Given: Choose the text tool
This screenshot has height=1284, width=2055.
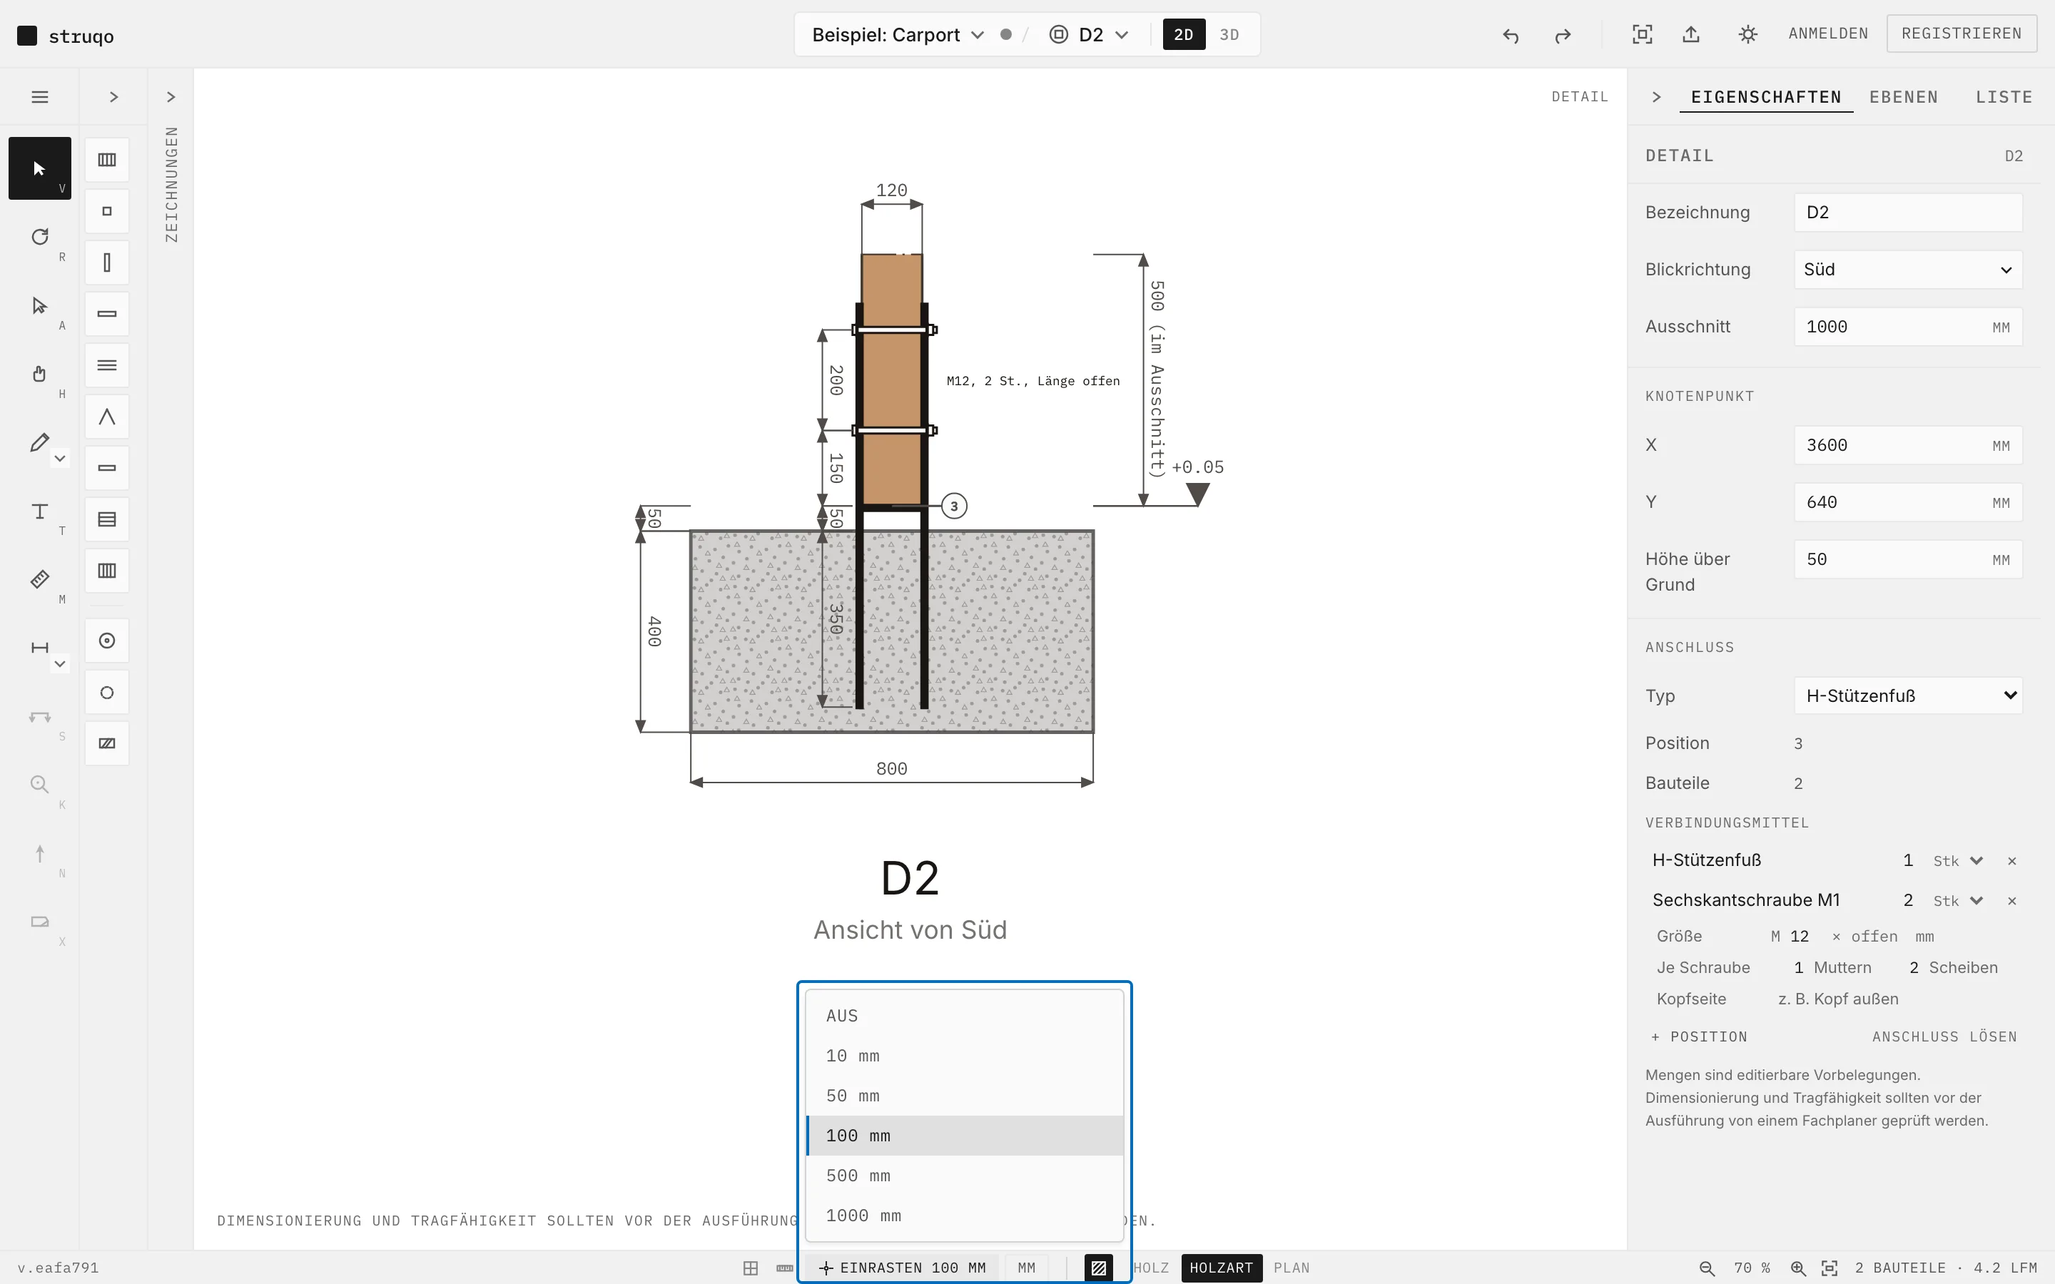Looking at the screenshot, I should 39,511.
